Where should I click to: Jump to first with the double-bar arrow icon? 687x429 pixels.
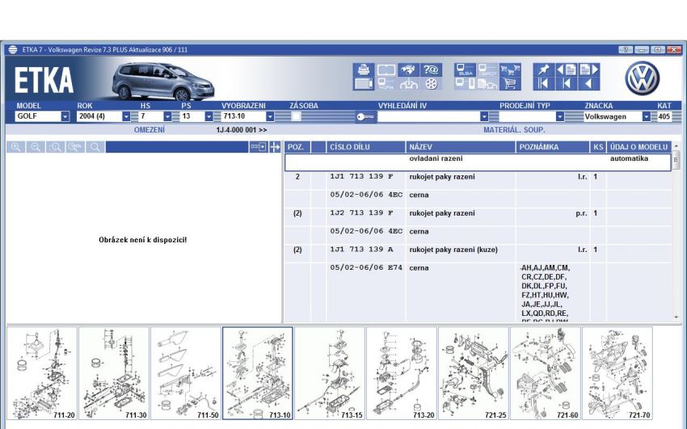[544, 83]
